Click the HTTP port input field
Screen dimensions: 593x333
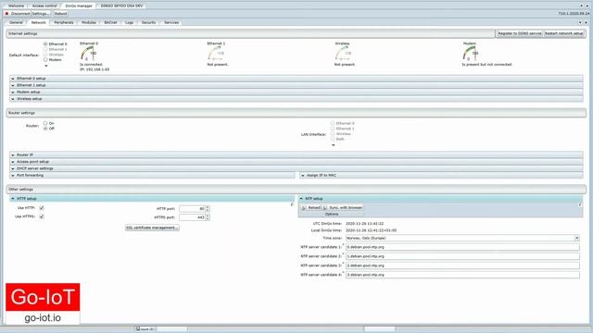click(192, 208)
